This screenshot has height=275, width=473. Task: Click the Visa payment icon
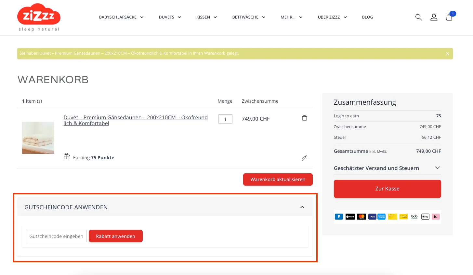coord(372,216)
